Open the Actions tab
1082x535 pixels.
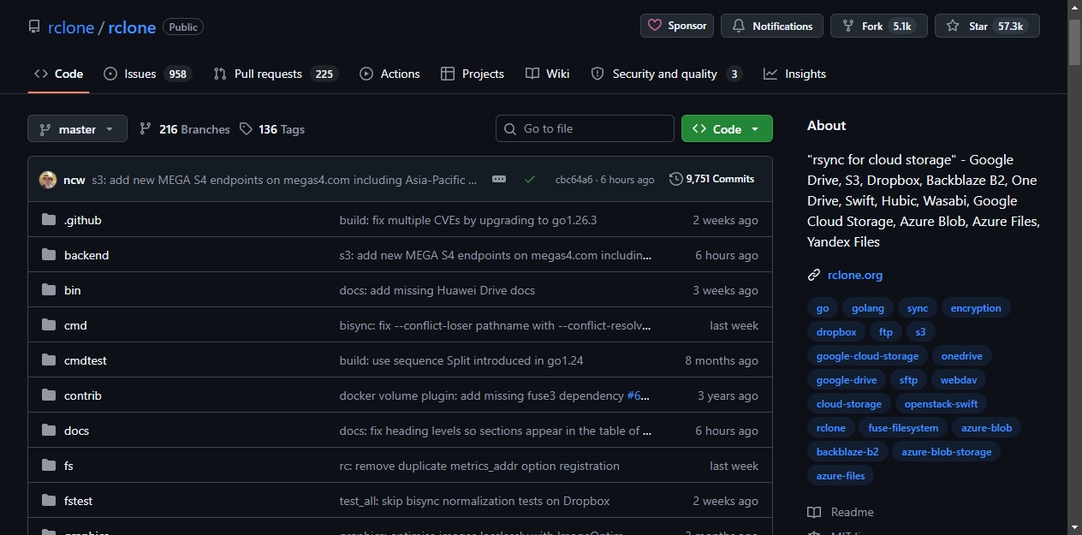[x=389, y=74]
